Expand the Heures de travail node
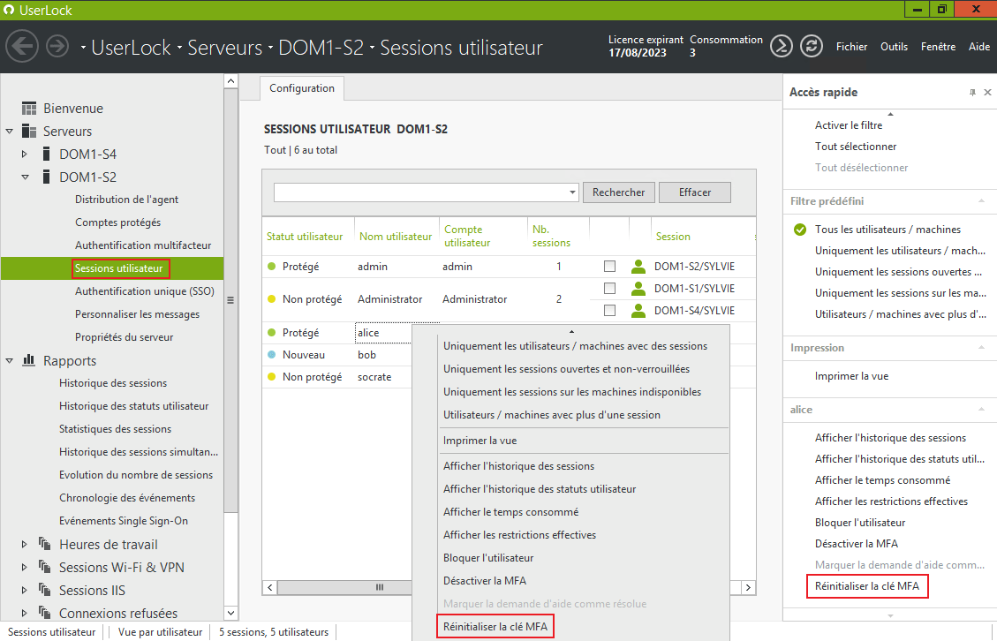 24,545
